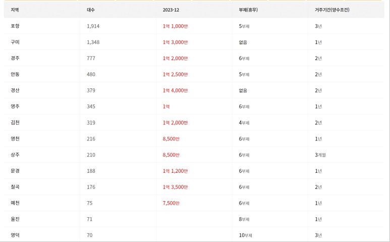Click 2년 in the 김천 row
390x242 pixels.
tap(318, 123)
